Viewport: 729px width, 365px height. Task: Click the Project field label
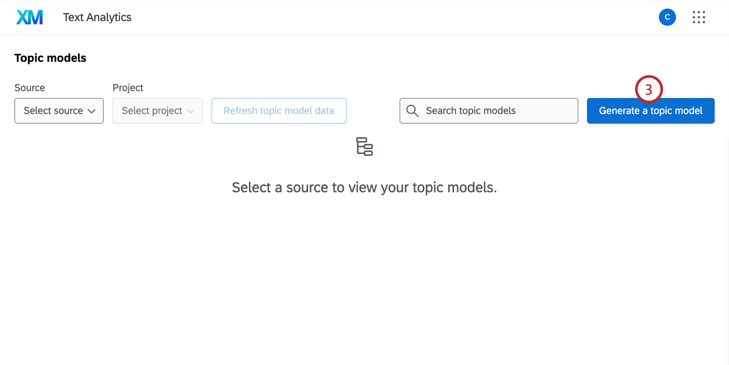tap(128, 88)
